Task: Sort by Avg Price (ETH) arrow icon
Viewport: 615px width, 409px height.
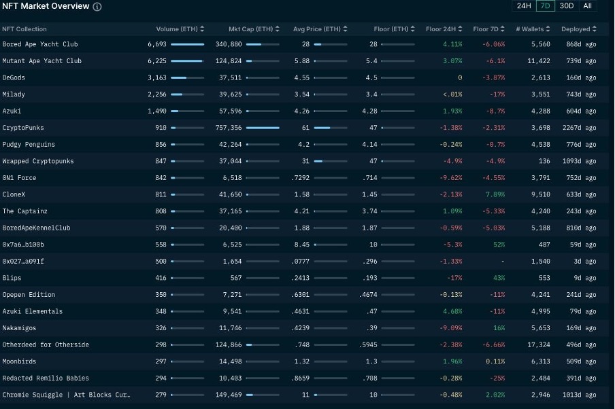Action: point(345,29)
